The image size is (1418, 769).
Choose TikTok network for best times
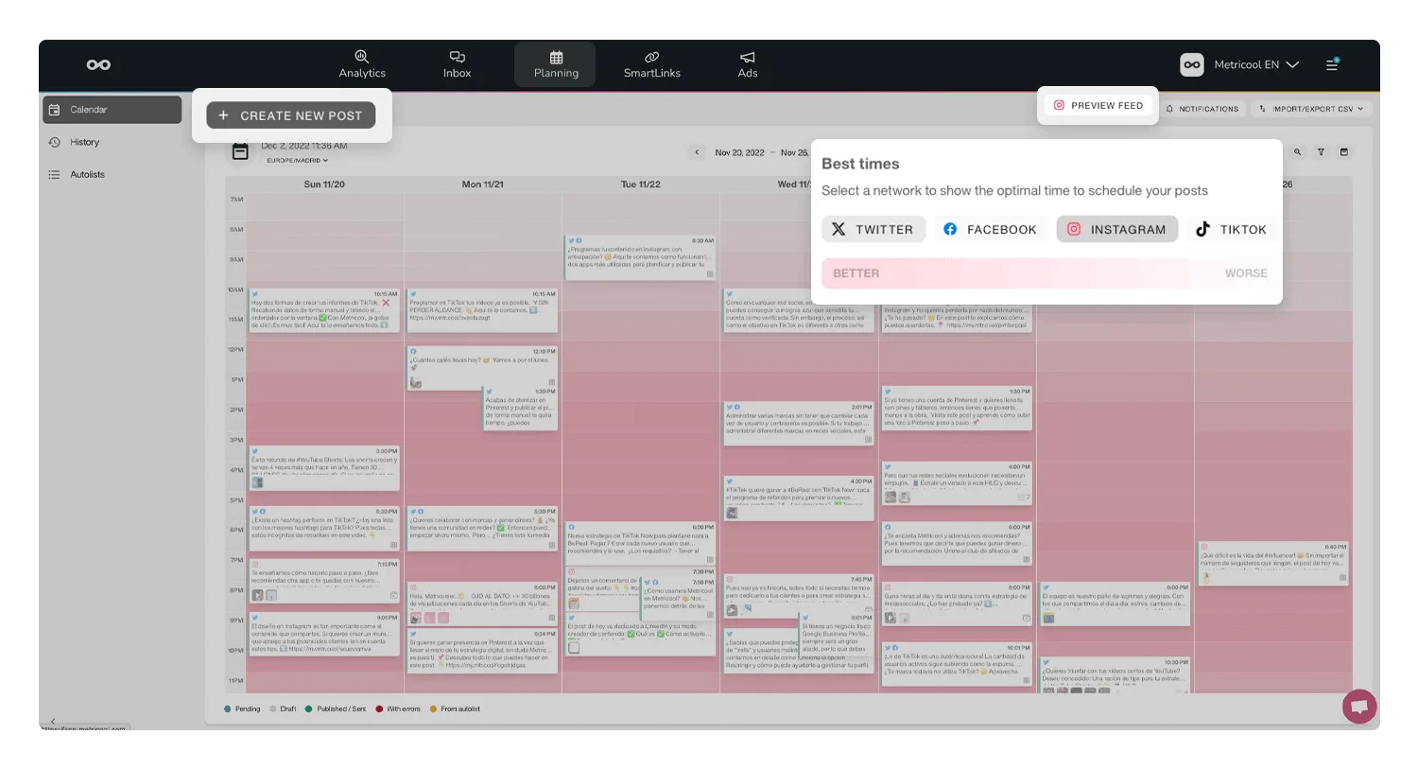(1231, 230)
